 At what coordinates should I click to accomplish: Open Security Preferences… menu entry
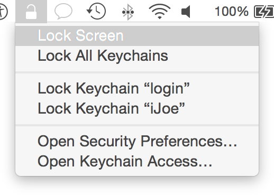point(137,141)
